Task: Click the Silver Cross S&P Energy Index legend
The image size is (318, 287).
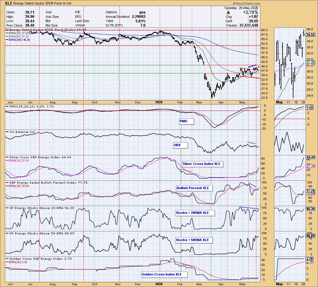Action: click(38, 157)
